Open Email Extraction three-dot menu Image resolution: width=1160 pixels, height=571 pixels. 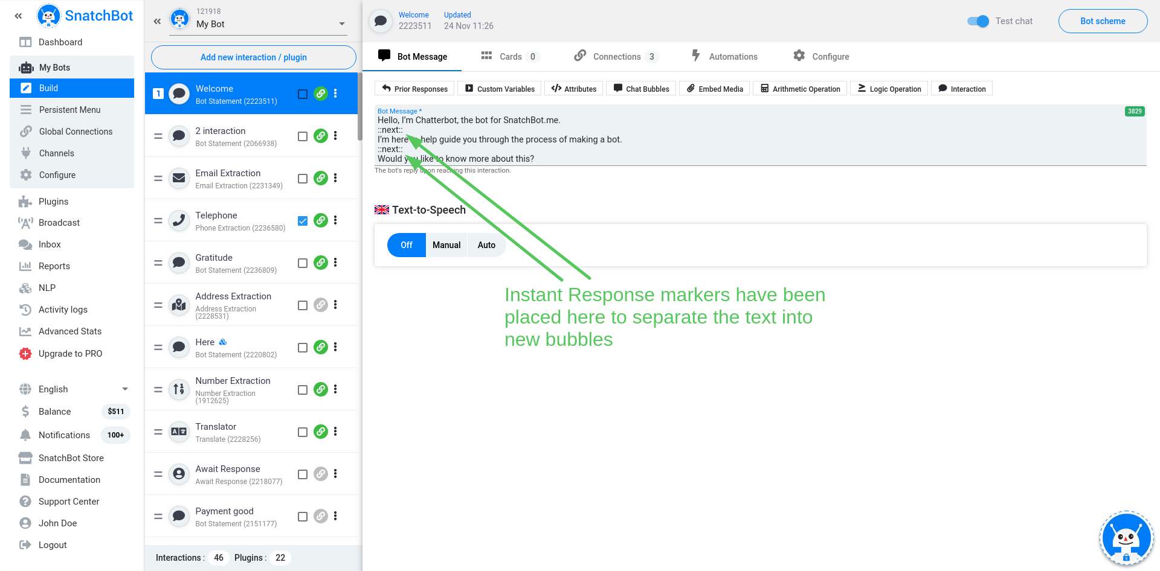click(x=335, y=178)
